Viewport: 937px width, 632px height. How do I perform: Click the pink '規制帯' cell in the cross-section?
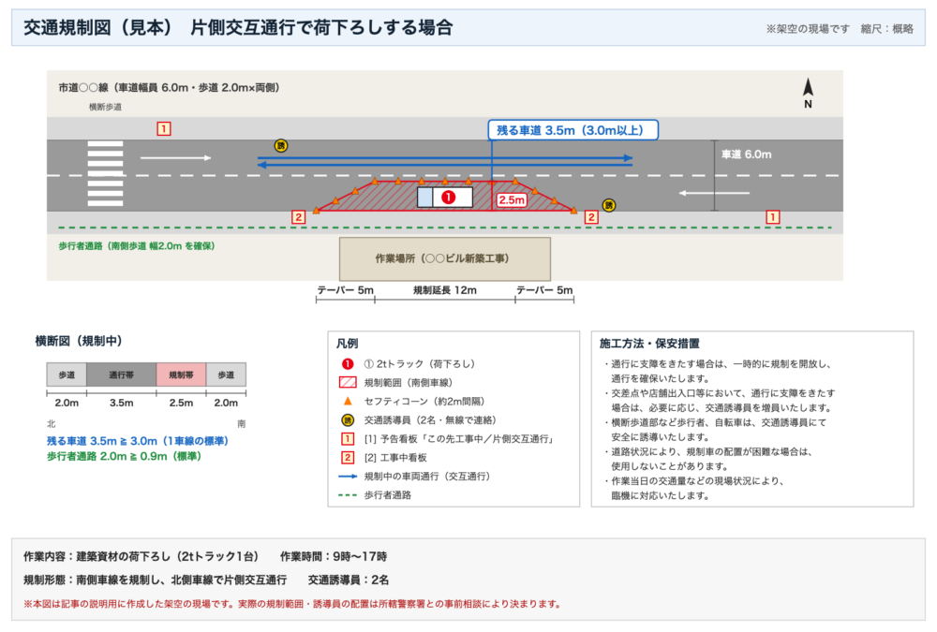coord(181,375)
